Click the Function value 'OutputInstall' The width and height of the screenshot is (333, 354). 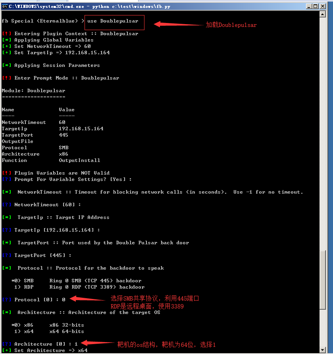[79, 160]
